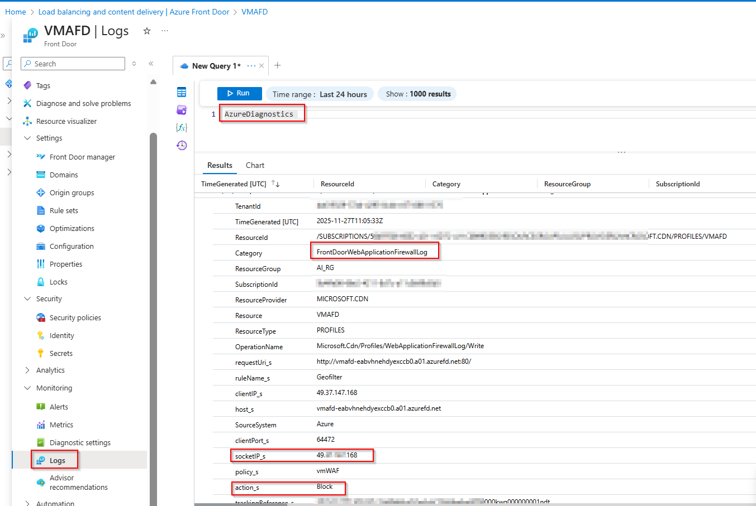Click the requestUri_s URL value
This screenshot has width=756, height=506.
pos(394,362)
